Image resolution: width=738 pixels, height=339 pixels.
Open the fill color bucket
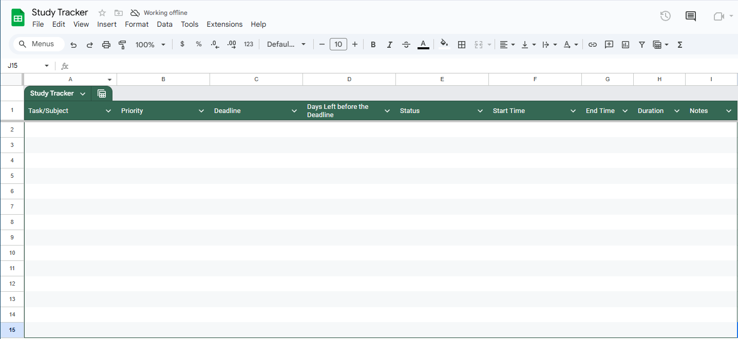pos(445,44)
